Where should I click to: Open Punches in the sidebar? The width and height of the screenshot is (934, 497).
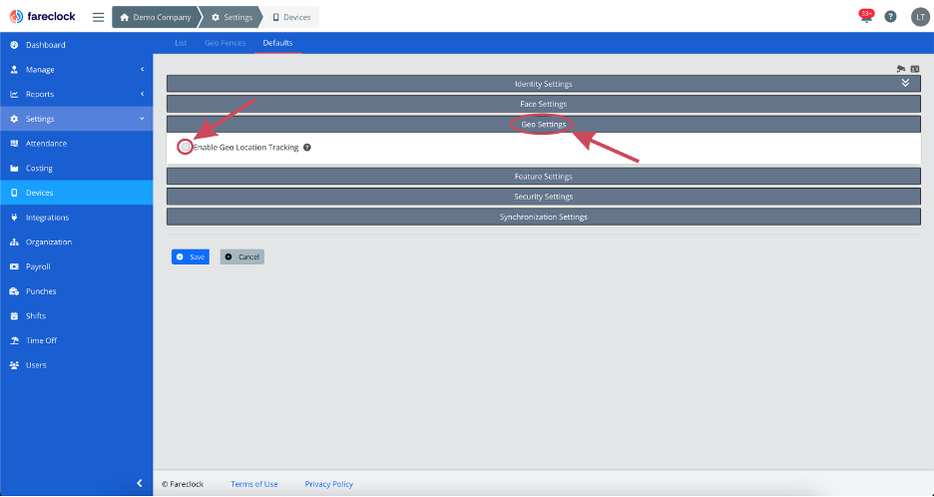pyautogui.click(x=41, y=291)
